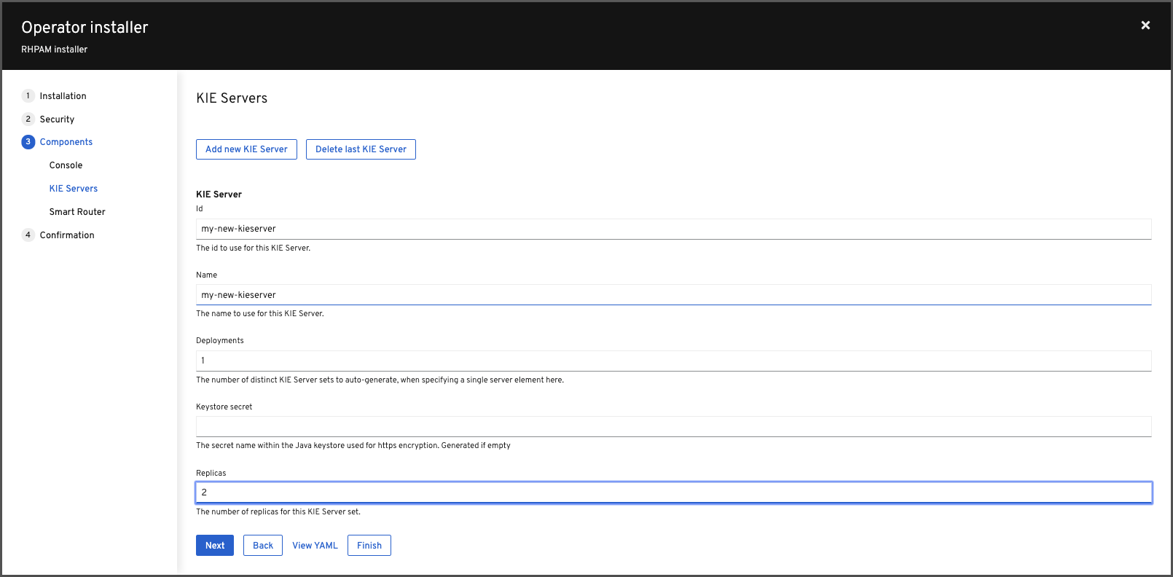Click the Next button
The width and height of the screenshot is (1173, 577).
pos(215,546)
